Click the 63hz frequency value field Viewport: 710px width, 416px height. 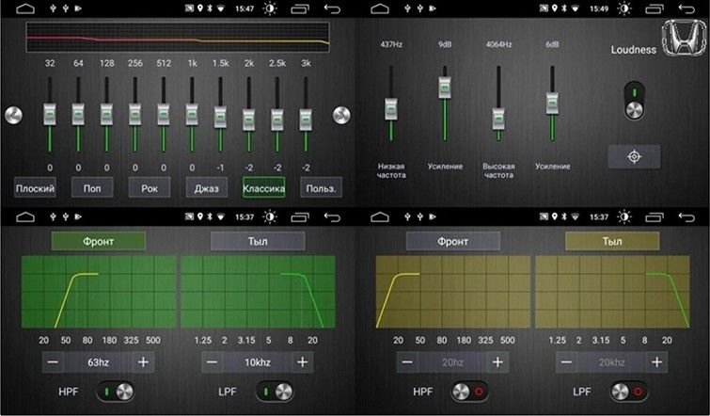(x=98, y=362)
